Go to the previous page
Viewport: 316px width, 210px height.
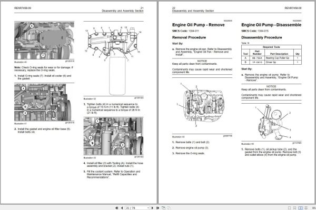(x=122, y=208)
